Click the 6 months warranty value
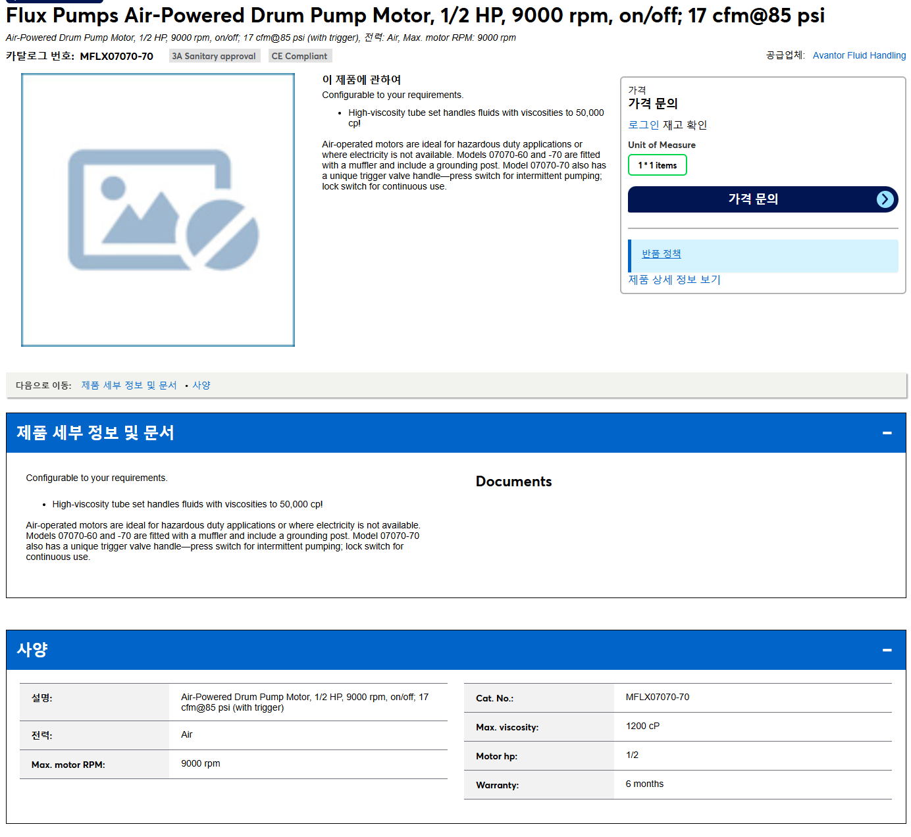 click(x=644, y=784)
